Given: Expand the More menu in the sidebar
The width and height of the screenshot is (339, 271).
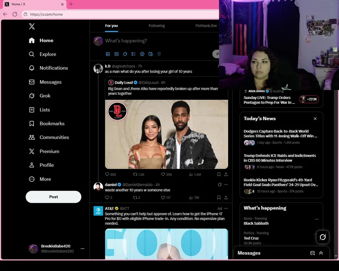Looking at the screenshot, I should point(40,179).
